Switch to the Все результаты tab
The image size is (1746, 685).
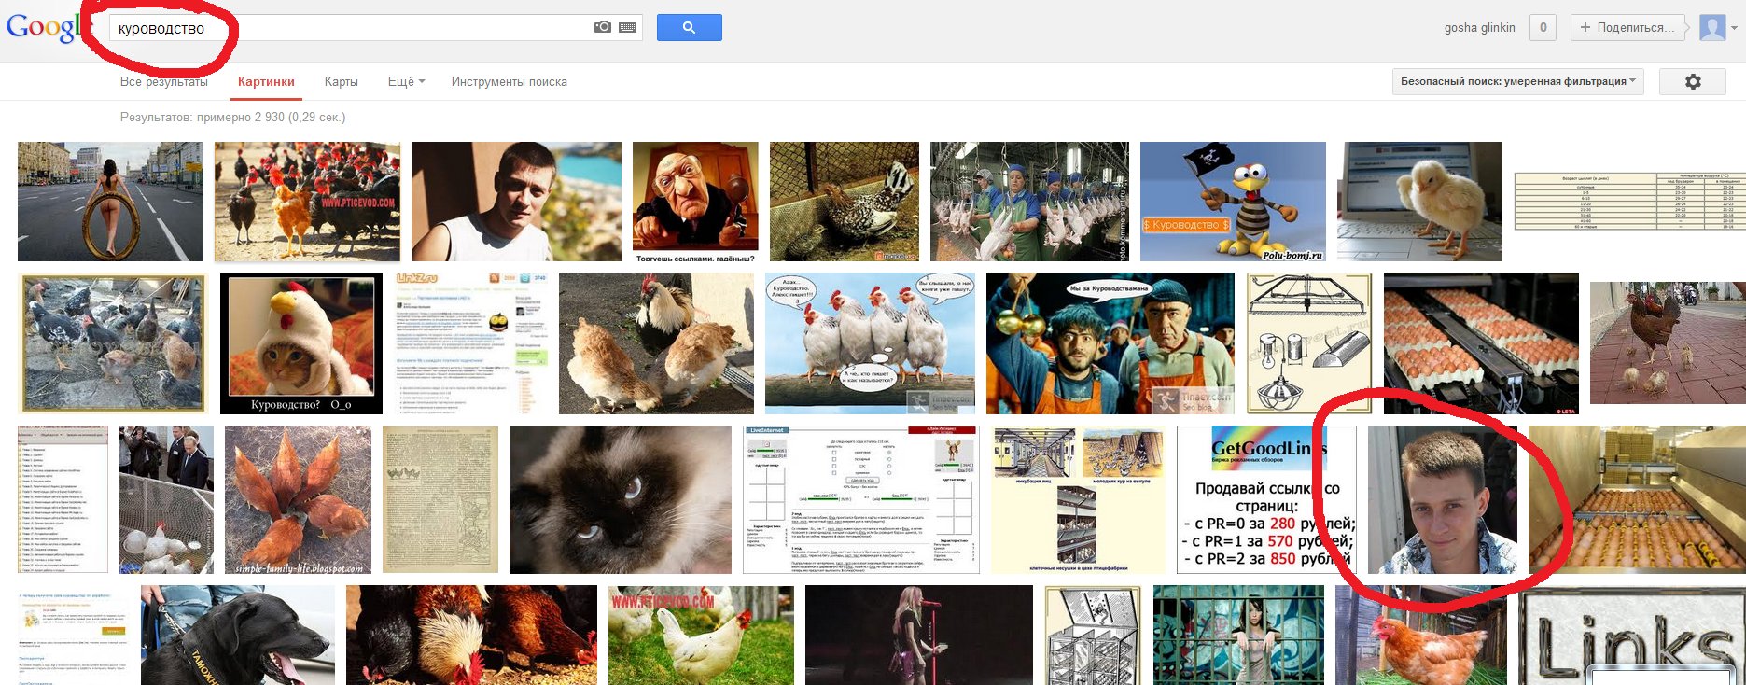click(164, 82)
